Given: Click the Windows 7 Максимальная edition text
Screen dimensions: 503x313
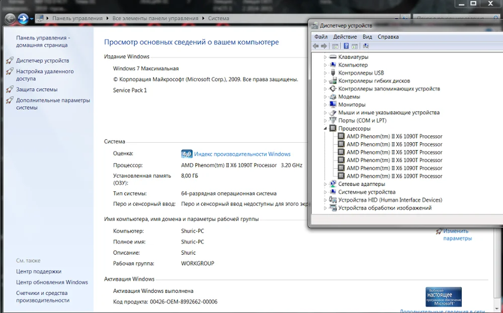Looking at the screenshot, I should pyautogui.click(x=146, y=68).
